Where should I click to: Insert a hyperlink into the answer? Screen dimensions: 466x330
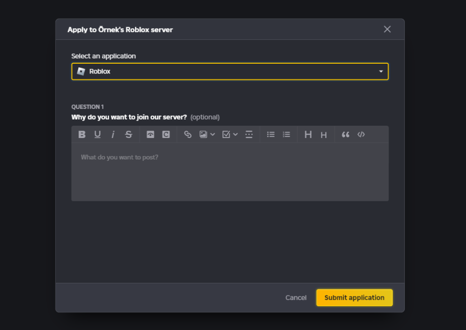(188, 135)
